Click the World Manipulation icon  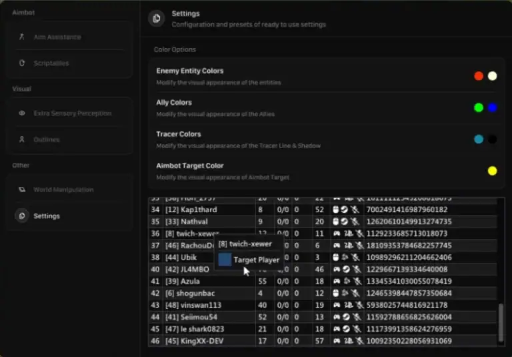21,190
